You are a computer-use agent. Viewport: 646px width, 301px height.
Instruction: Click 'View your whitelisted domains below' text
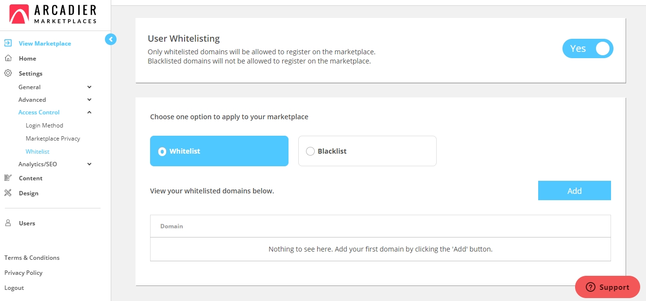[x=212, y=191]
